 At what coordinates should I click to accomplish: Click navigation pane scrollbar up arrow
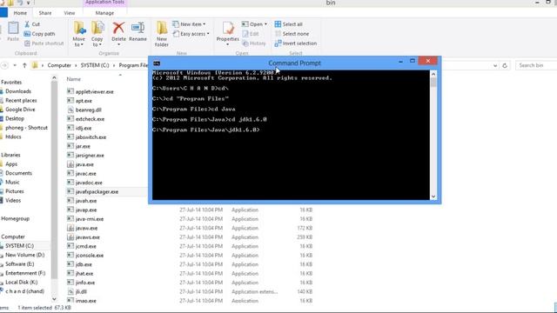pos(54,77)
